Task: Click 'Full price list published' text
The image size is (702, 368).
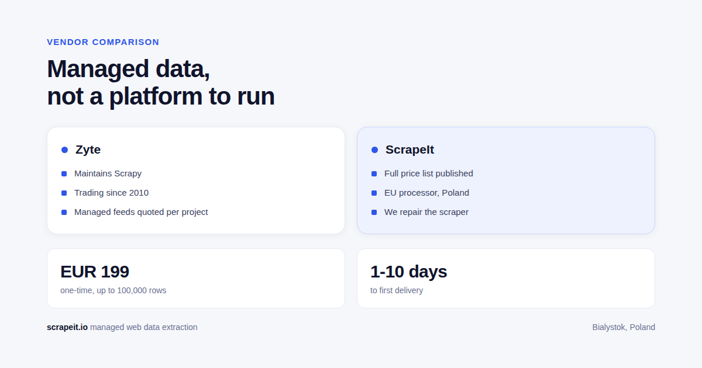Action: pos(429,173)
